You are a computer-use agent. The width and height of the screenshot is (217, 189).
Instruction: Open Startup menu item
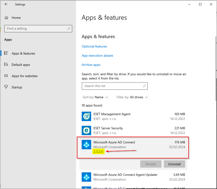click(x=17, y=87)
